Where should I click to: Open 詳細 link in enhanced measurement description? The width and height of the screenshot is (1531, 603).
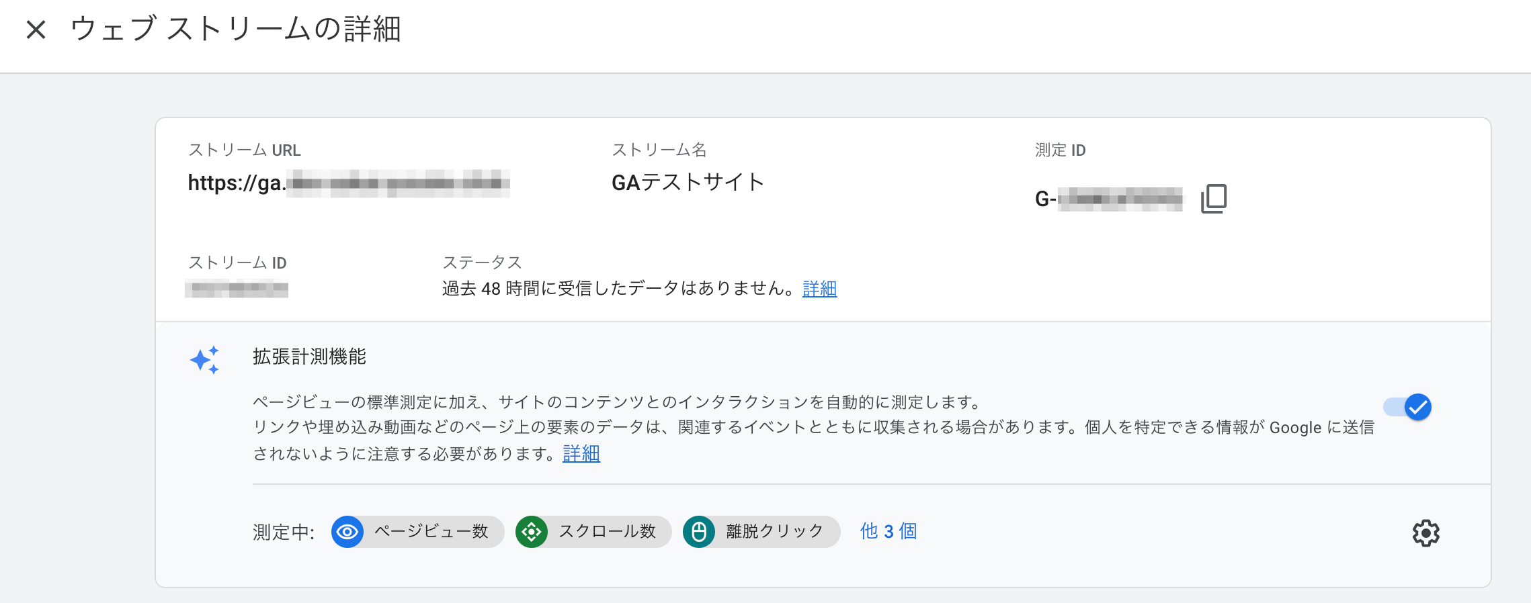581,454
